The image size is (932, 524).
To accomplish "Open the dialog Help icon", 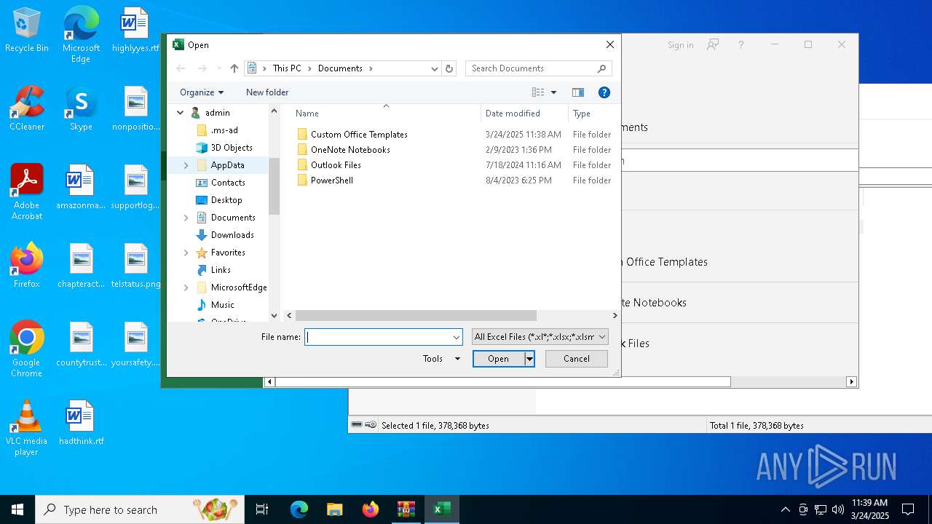I will 604,92.
